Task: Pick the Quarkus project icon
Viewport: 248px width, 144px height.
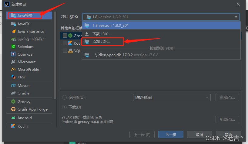Action: coord(13,54)
